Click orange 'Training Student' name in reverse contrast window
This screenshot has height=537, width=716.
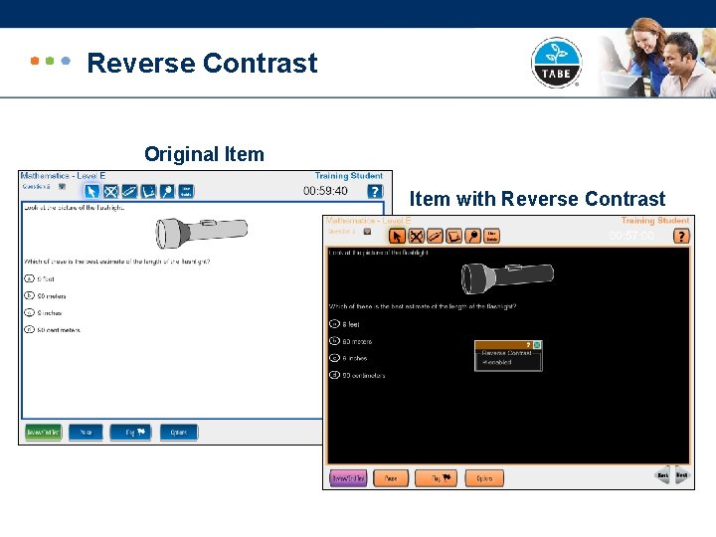[655, 221]
